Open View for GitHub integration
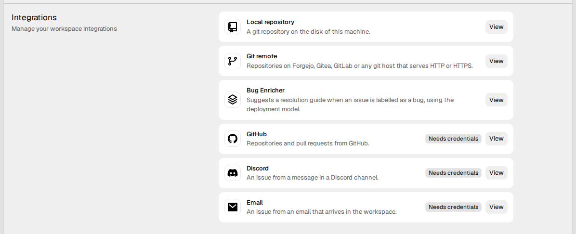This screenshot has width=576, height=234. coord(496,139)
